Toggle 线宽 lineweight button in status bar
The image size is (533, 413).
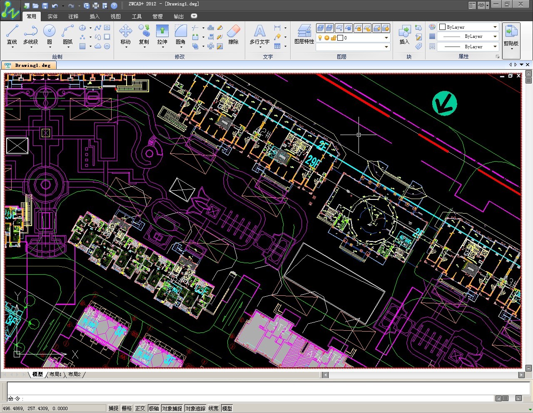point(213,408)
